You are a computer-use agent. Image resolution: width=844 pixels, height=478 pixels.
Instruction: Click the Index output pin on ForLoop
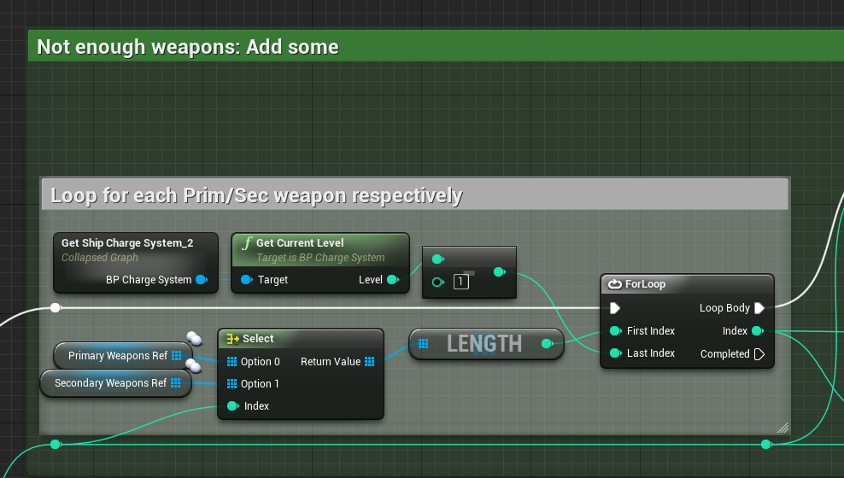coord(757,331)
